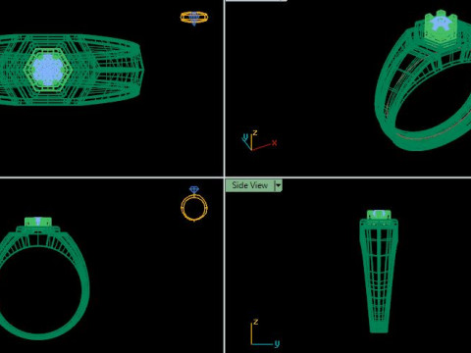Select the orange ring top-view icon
This screenshot has width=471, height=353.
click(x=194, y=18)
